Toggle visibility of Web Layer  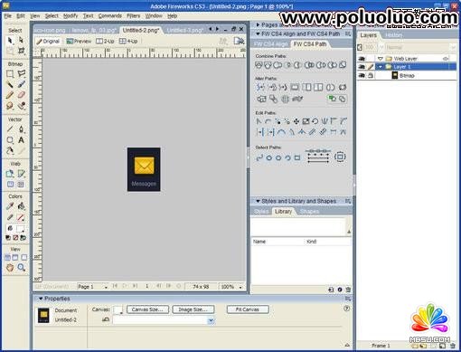point(362,59)
